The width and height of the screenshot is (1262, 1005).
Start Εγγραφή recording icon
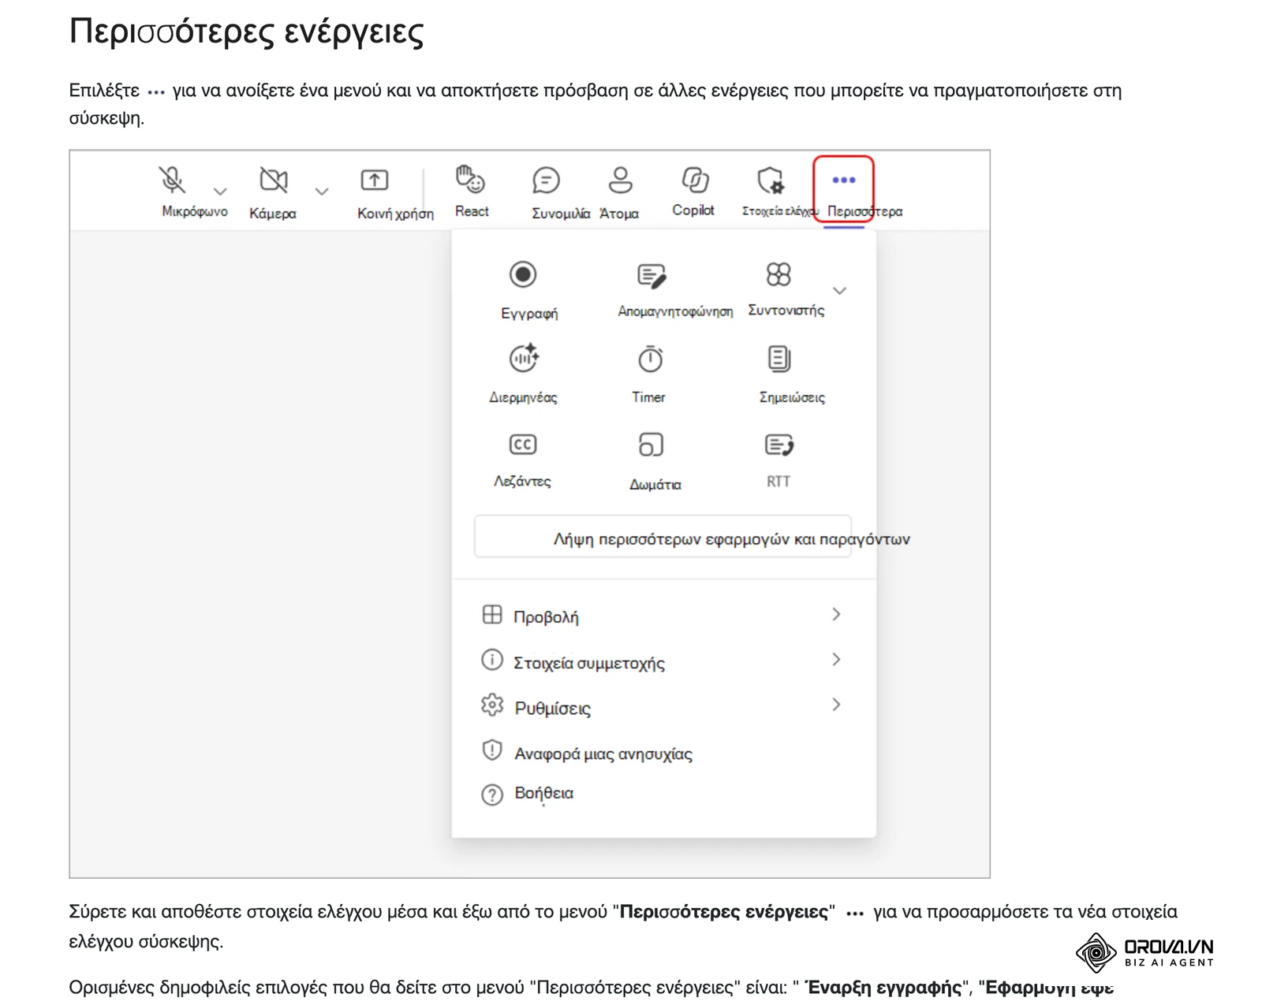point(523,274)
